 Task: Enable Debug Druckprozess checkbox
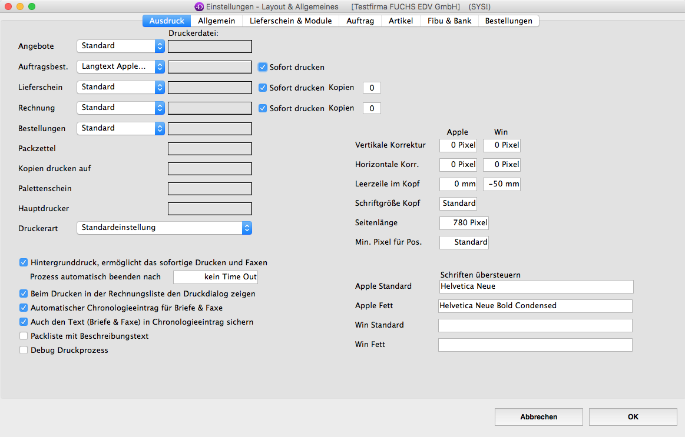[x=24, y=351]
